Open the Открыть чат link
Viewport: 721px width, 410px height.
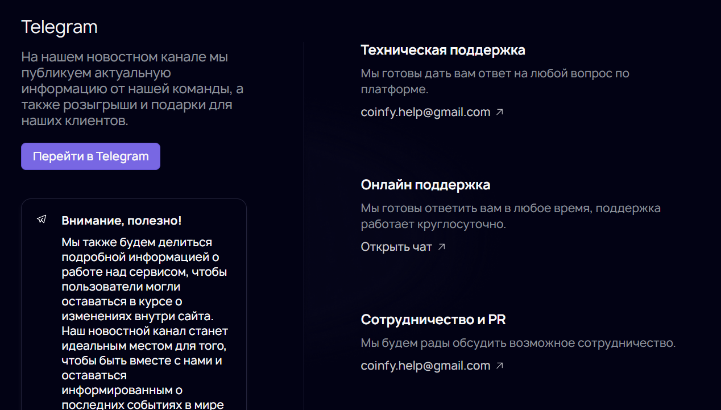click(396, 247)
